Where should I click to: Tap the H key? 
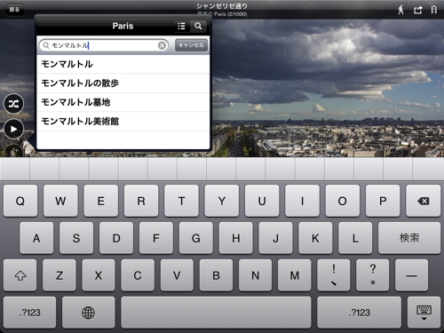[236, 238]
